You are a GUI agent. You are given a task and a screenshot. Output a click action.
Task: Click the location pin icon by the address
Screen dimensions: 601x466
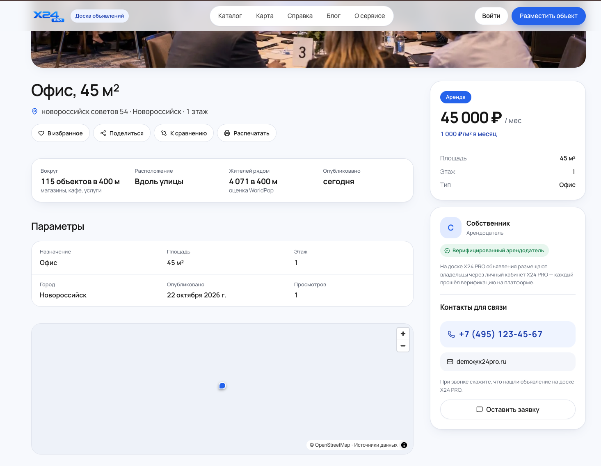[35, 112]
